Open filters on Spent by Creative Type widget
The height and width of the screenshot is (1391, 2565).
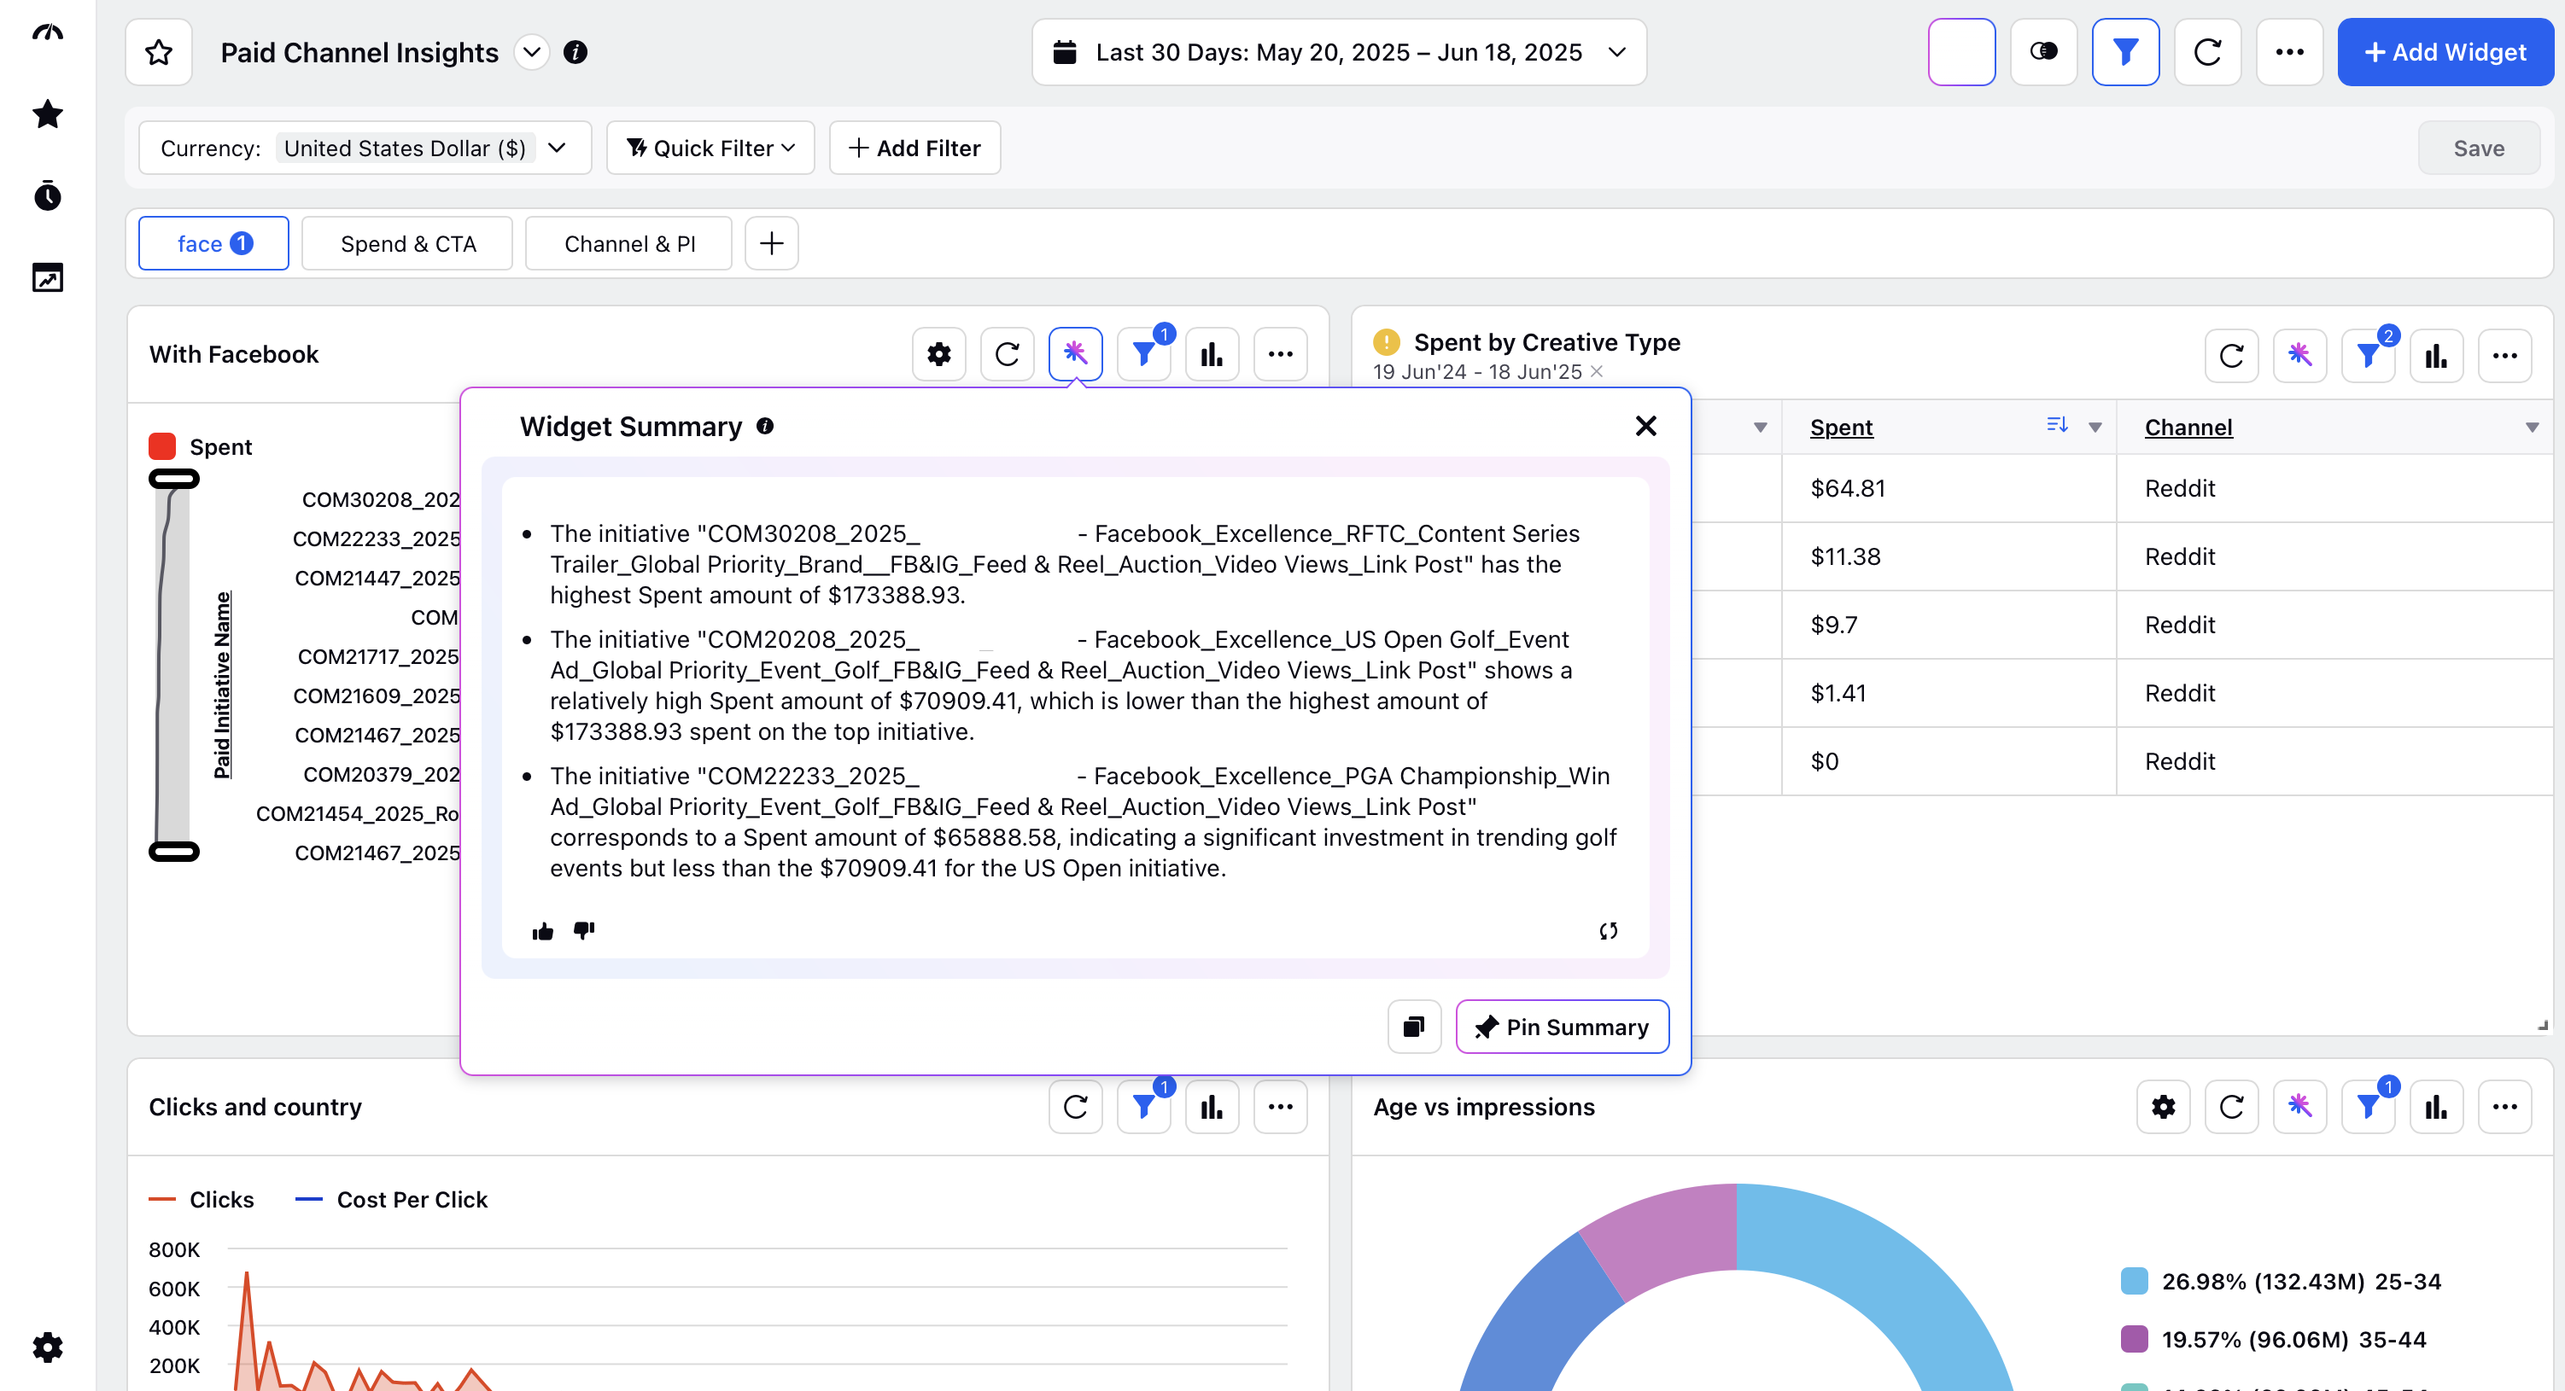[x=2368, y=355]
